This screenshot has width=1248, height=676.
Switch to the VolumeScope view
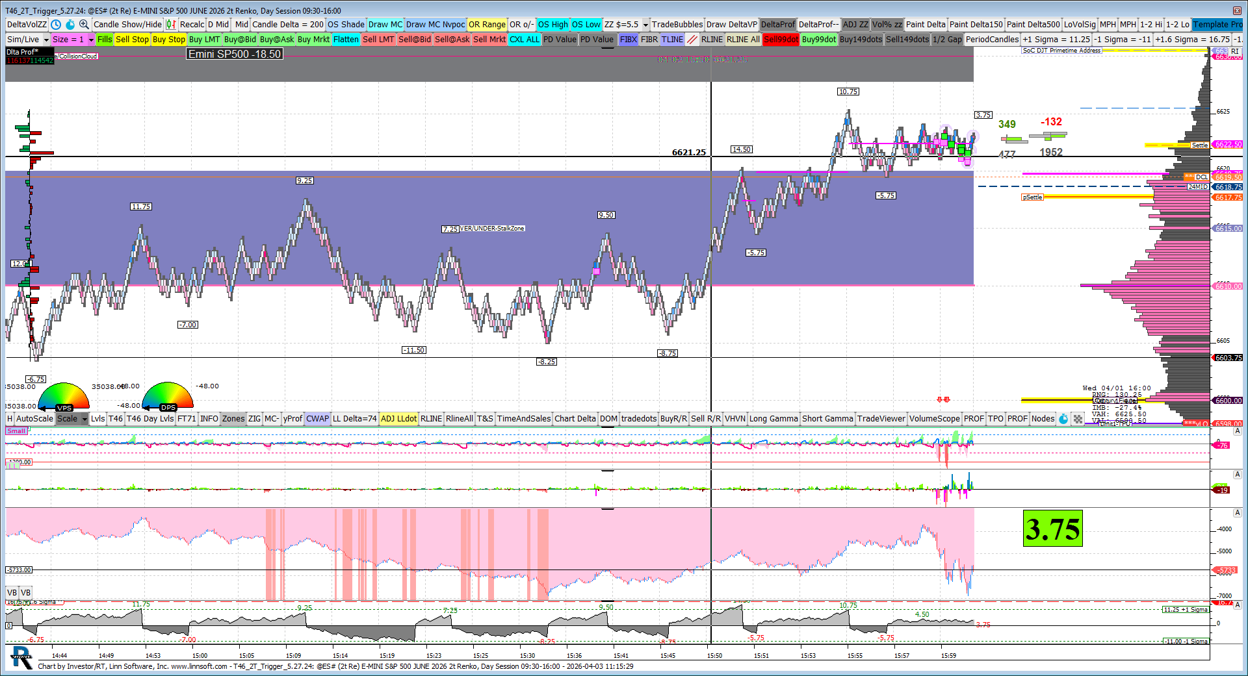click(x=934, y=419)
